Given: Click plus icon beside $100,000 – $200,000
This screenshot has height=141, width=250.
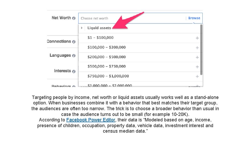Looking at the screenshot, I should [x=197, y=48].
